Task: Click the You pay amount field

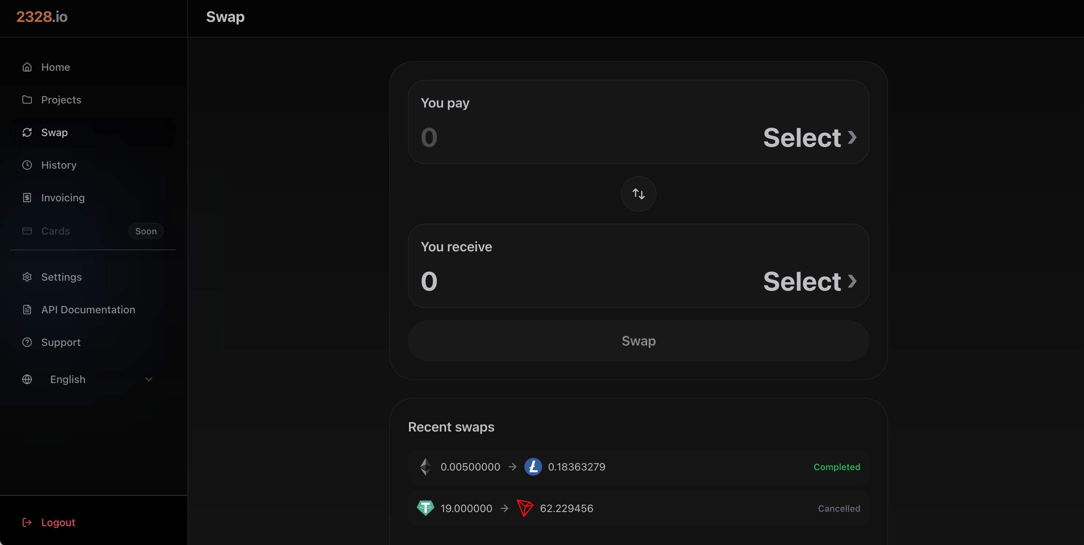Action: 429,138
